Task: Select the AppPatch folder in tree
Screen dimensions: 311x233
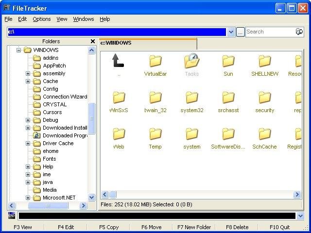Action: coord(50,66)
